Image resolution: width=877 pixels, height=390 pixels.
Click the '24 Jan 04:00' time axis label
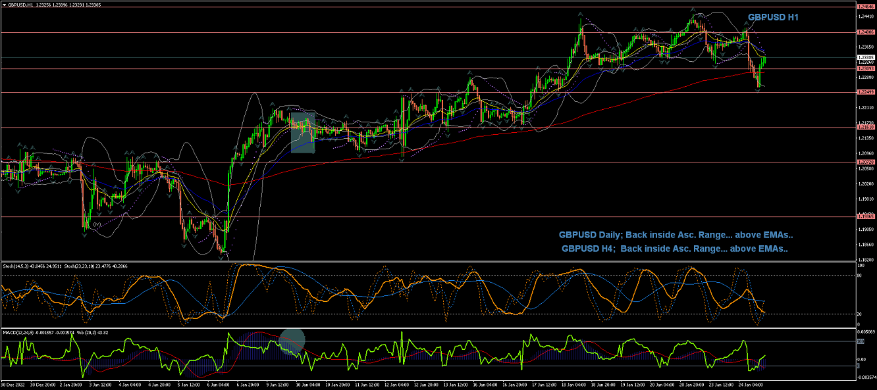(x=751, y=384)
